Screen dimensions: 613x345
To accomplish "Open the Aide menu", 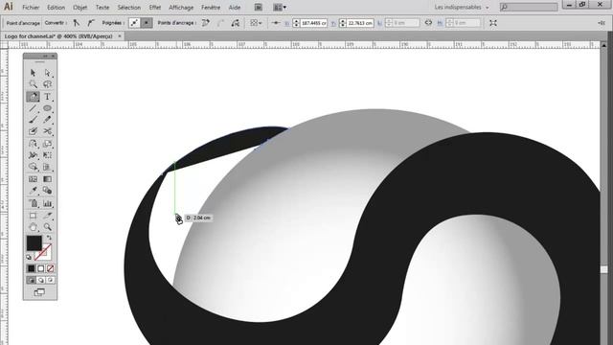I will (235, 8).
